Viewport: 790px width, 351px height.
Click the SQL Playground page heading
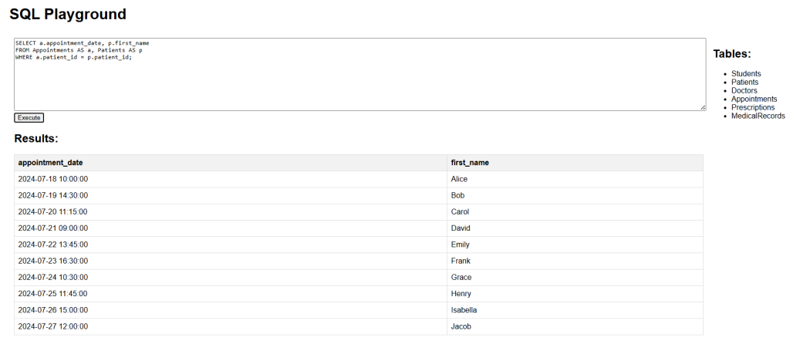click(68, 14)
